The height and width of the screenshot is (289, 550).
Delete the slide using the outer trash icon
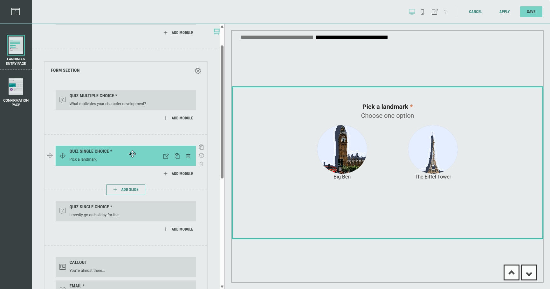(201, 164)
